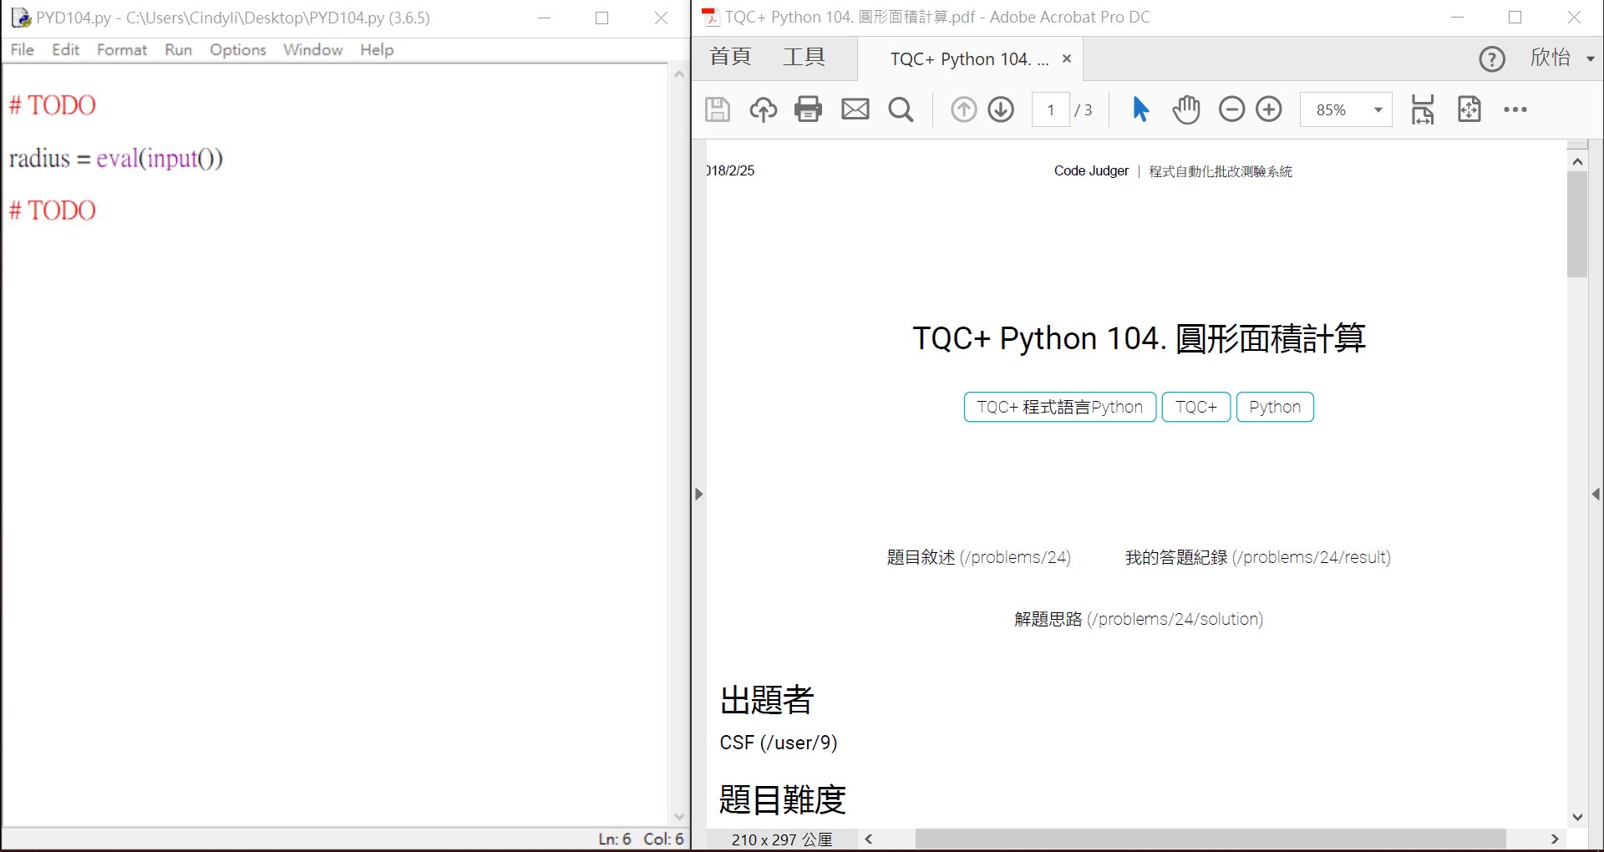Select the TQC+ Python 104 document tab

969,58
